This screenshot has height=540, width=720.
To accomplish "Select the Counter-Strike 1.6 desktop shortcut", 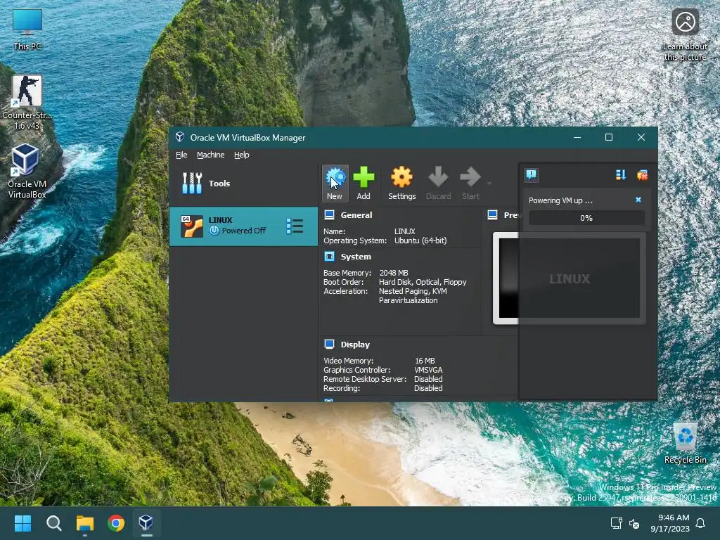I will point(27,102).
